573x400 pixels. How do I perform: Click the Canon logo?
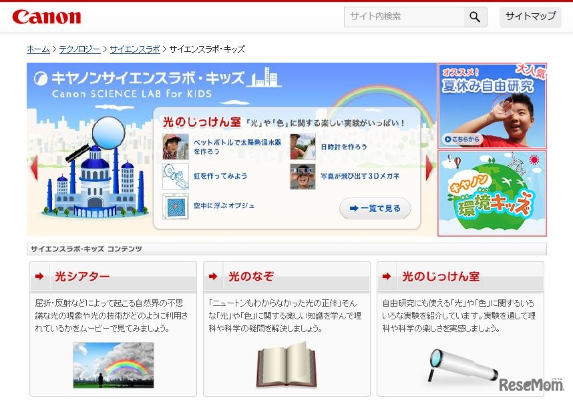[x=46, y=17]
